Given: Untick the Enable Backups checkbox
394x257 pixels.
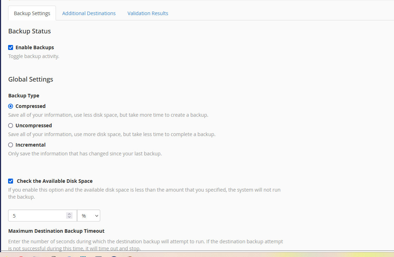Looking at the screenshot, I should [x=11, y=47].
